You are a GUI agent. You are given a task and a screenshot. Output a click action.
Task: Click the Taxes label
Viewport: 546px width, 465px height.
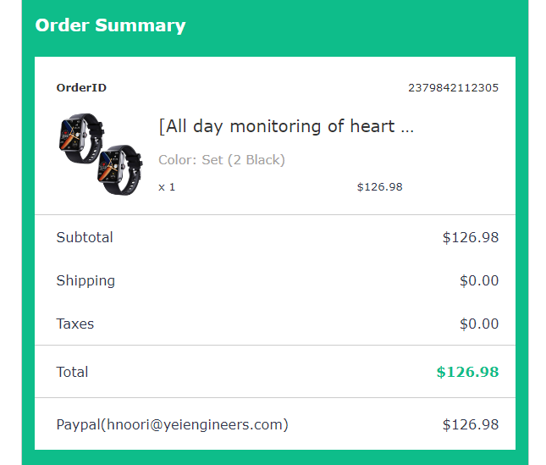tap(75, 324)
